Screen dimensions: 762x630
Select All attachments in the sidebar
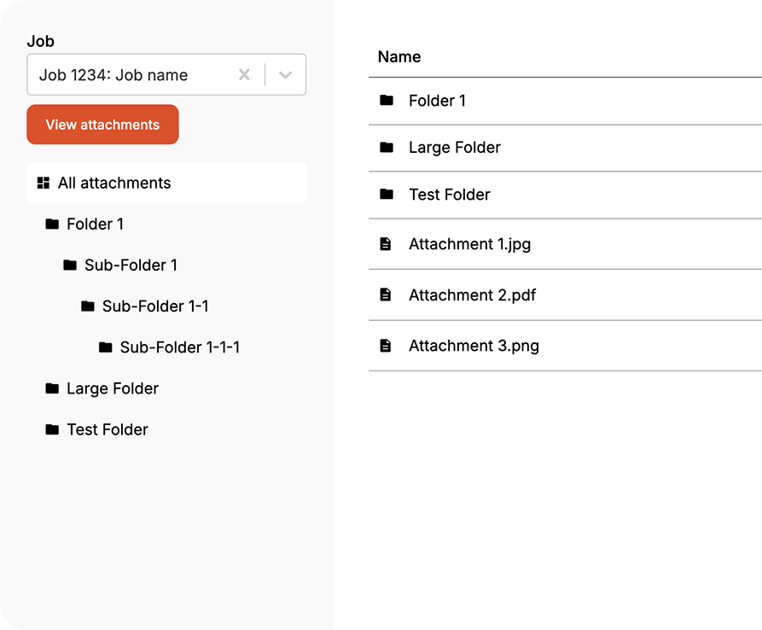(114, 183)
